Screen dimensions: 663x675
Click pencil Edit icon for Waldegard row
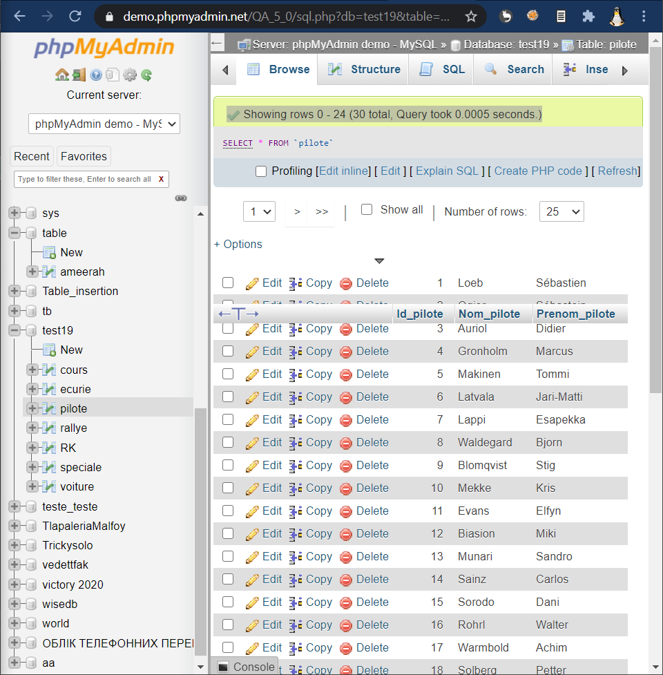coord(252,443)
